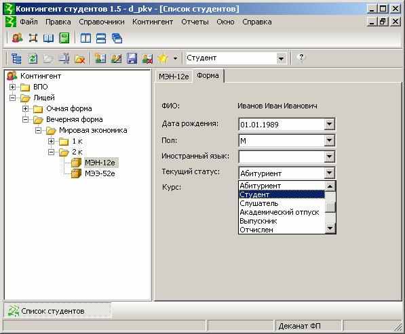The width and height of the screenshot is (405, 334).
Task: Open the Справочники menu
Action: pos(102,22)
